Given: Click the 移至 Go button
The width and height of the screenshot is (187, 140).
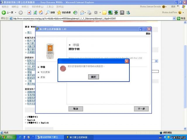Looking at the screenshot, I should [181, 18].
